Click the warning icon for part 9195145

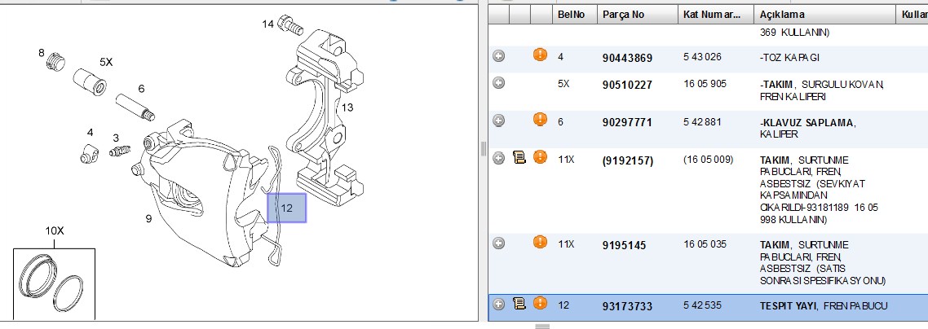[540, 242]
